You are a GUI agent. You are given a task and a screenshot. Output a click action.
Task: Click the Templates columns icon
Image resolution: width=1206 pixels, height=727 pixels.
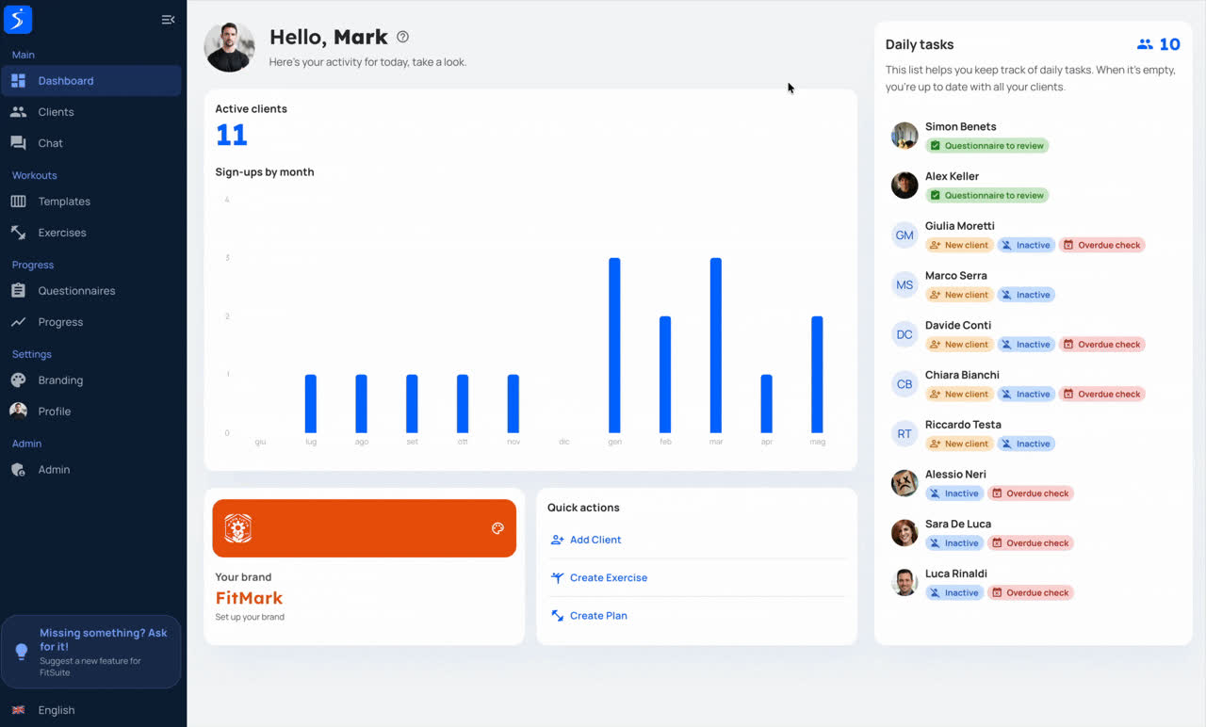18,202
